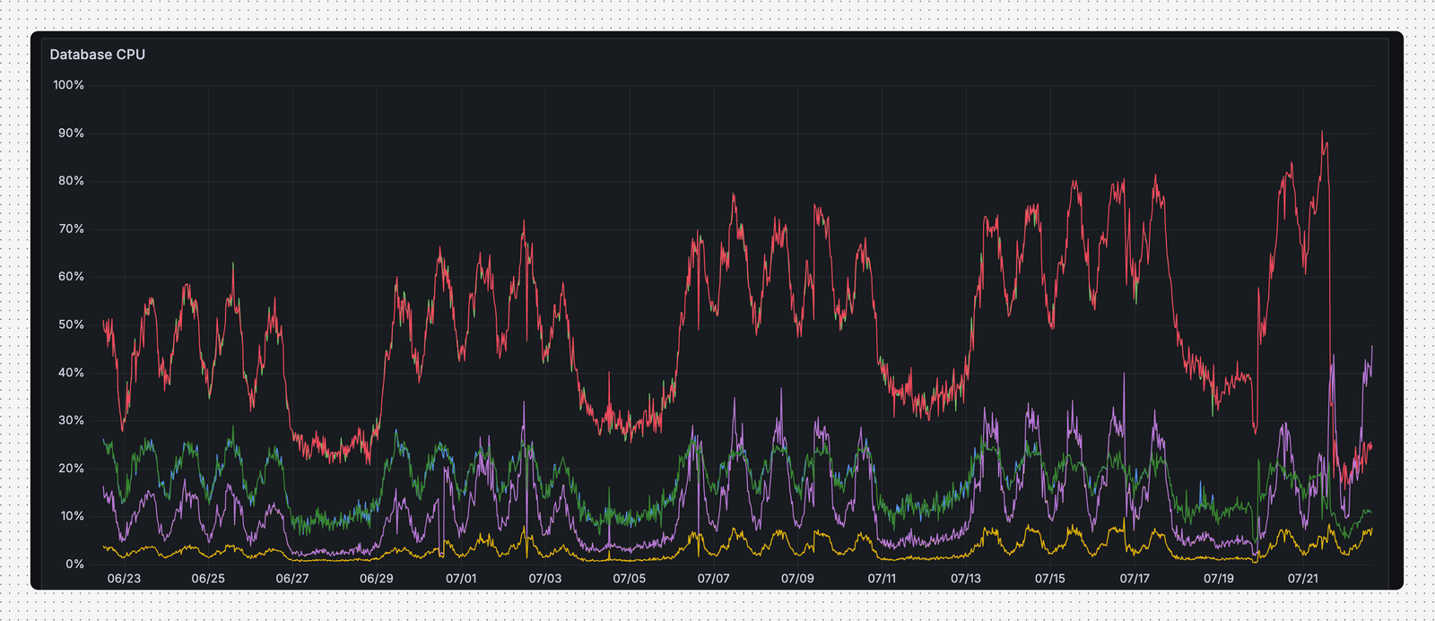The width and height of the screenshot is (1435, 621).
Task: Click the 07/03 date label
Action: coord(545,579)
